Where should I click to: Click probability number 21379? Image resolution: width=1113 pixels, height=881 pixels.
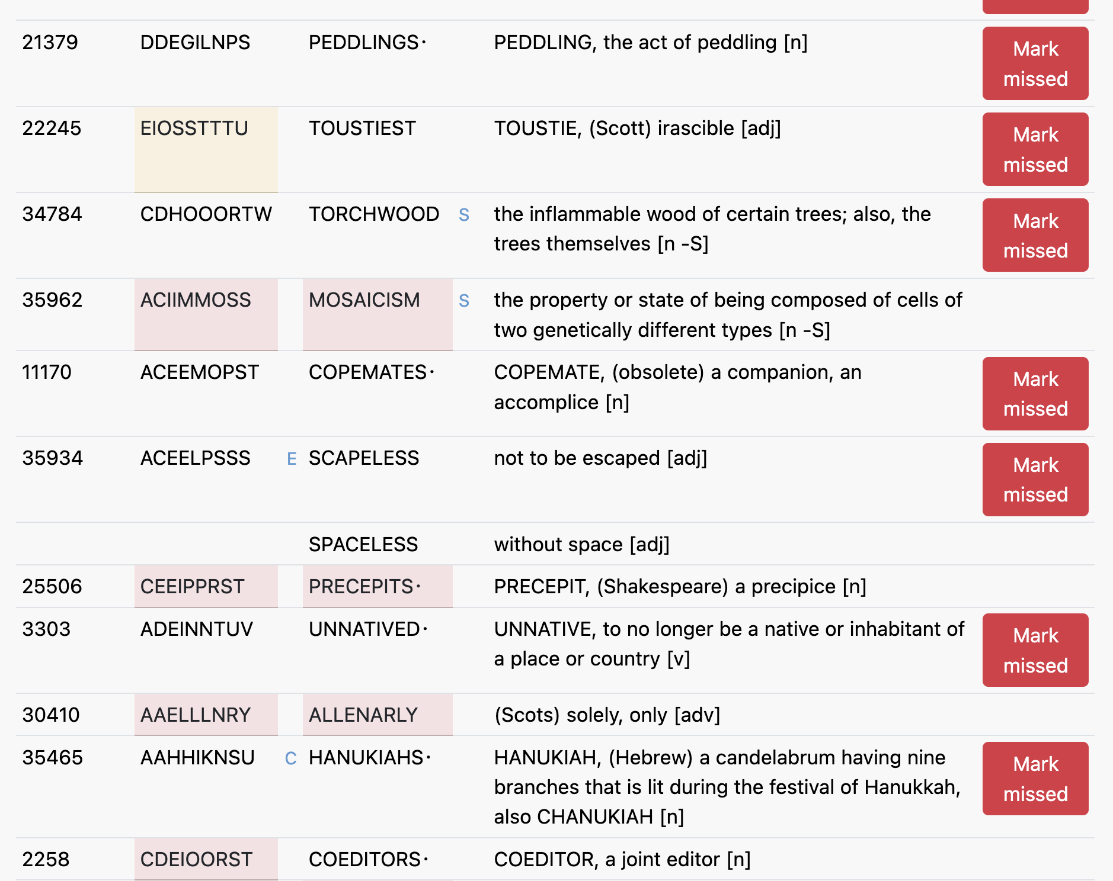pos(50,43)
